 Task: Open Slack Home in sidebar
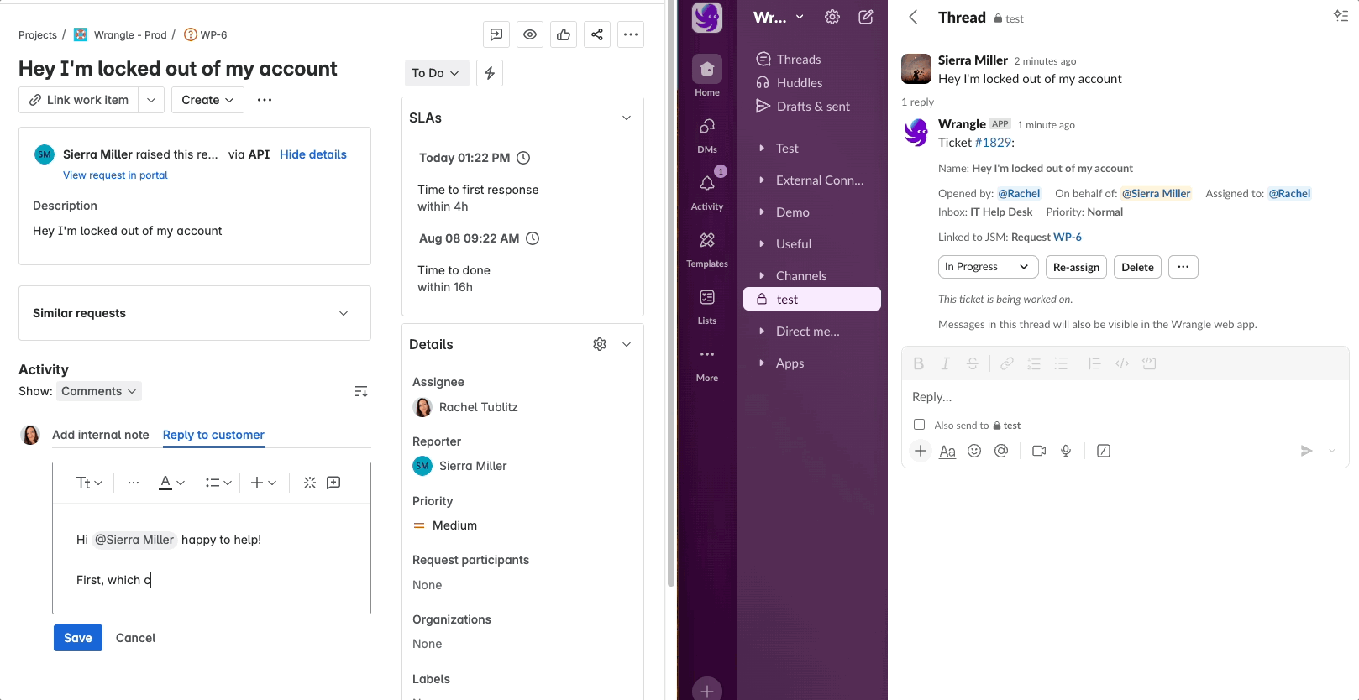[x=707, y=76]
